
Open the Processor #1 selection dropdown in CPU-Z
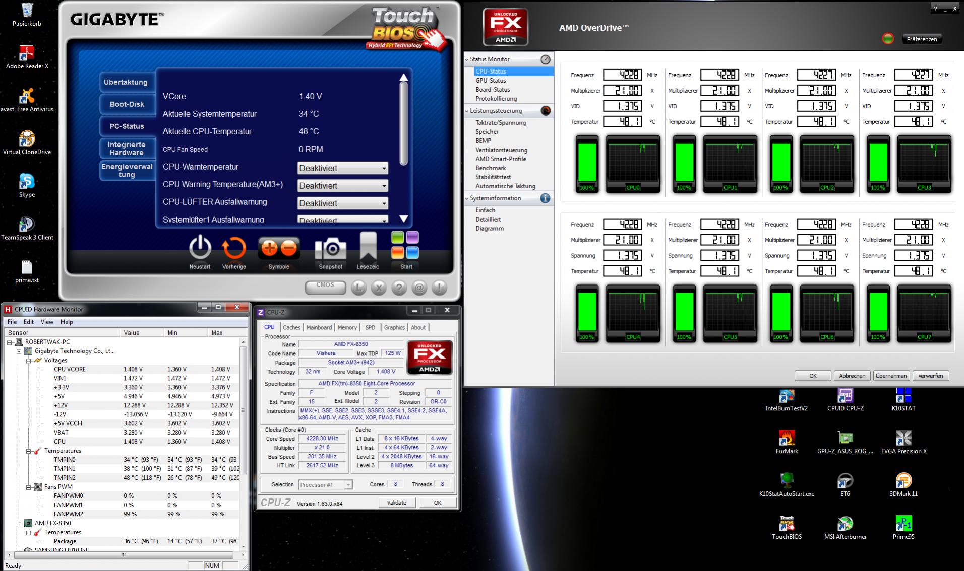click(x=325, y=485)
